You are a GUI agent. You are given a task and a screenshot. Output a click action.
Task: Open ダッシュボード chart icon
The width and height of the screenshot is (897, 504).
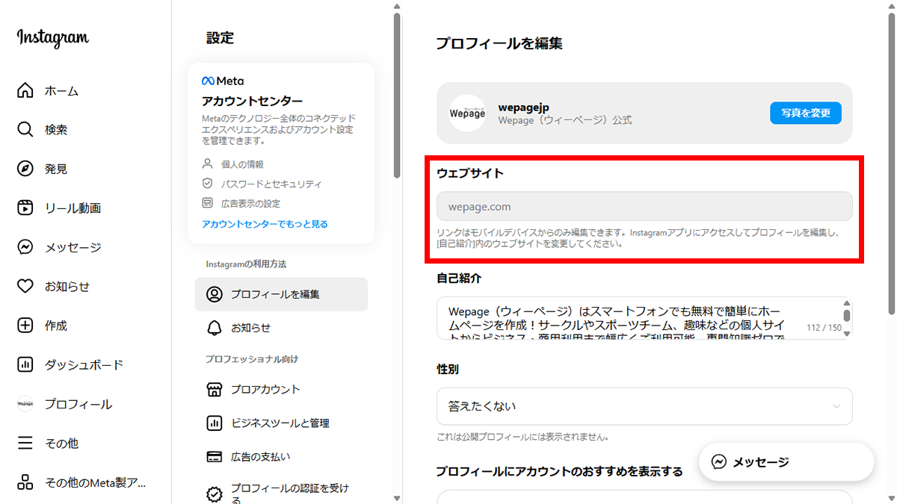25,364
